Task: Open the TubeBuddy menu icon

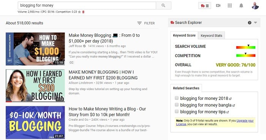Action: [205, 6]
